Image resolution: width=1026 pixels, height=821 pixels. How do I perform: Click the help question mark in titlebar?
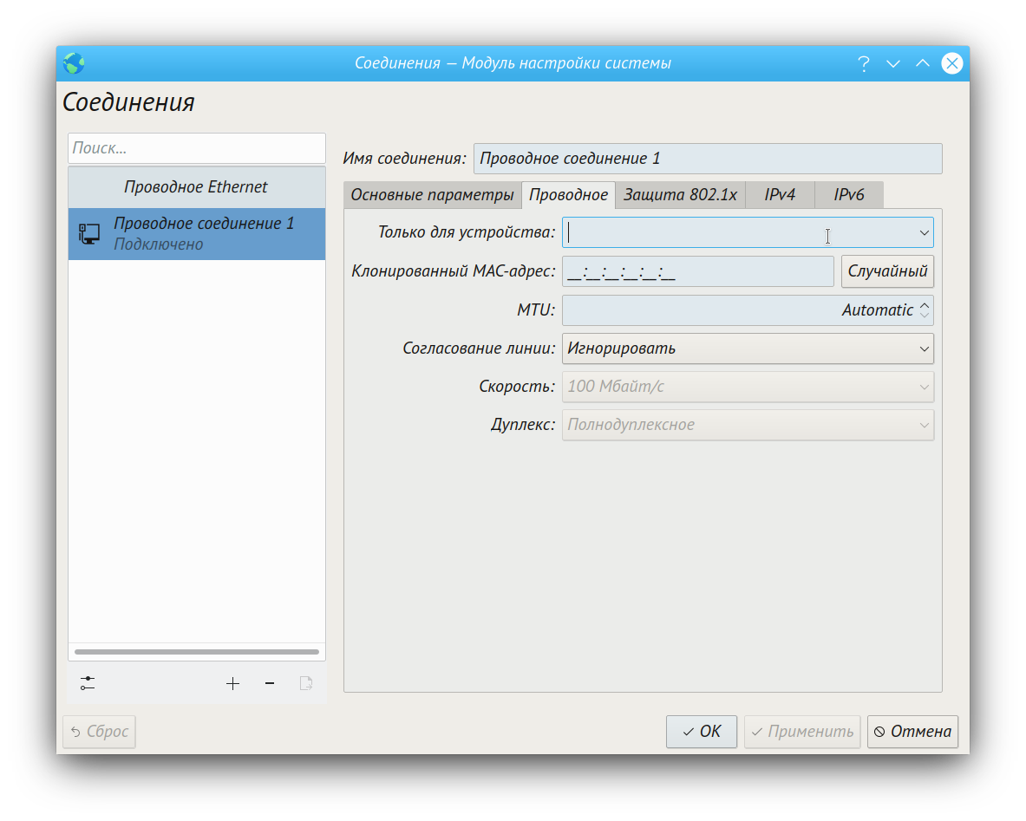(x=864, y=63)
